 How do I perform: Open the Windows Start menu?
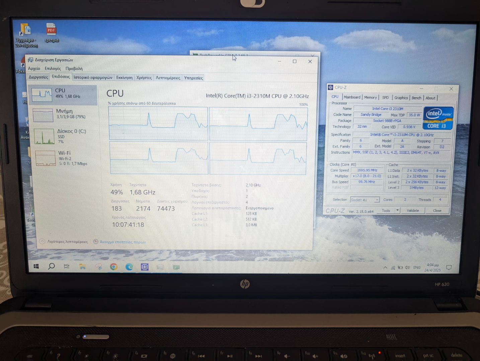pyautogui.click(x=36, y=266)
